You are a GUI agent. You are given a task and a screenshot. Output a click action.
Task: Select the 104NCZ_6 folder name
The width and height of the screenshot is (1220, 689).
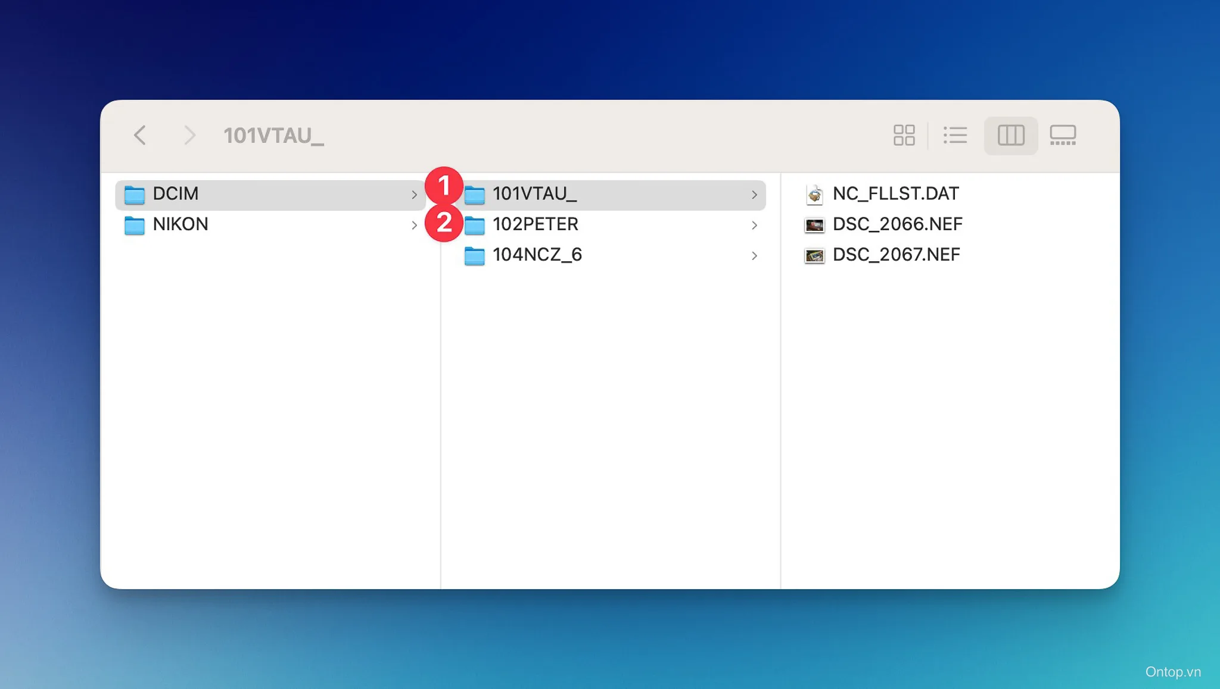tap(537, 254)
